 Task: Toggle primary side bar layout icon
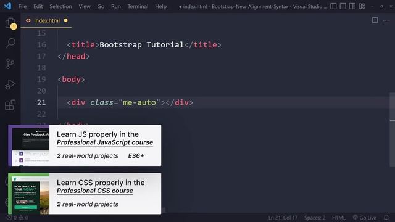click(x=333, y=6)
